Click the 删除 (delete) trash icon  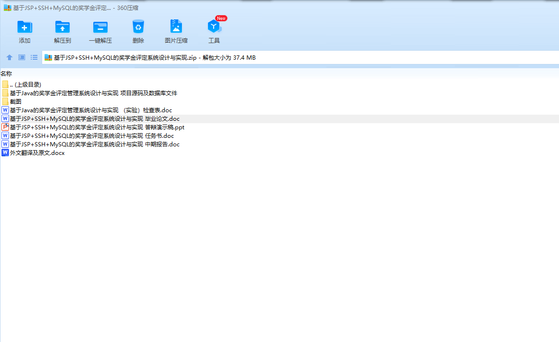138,27
